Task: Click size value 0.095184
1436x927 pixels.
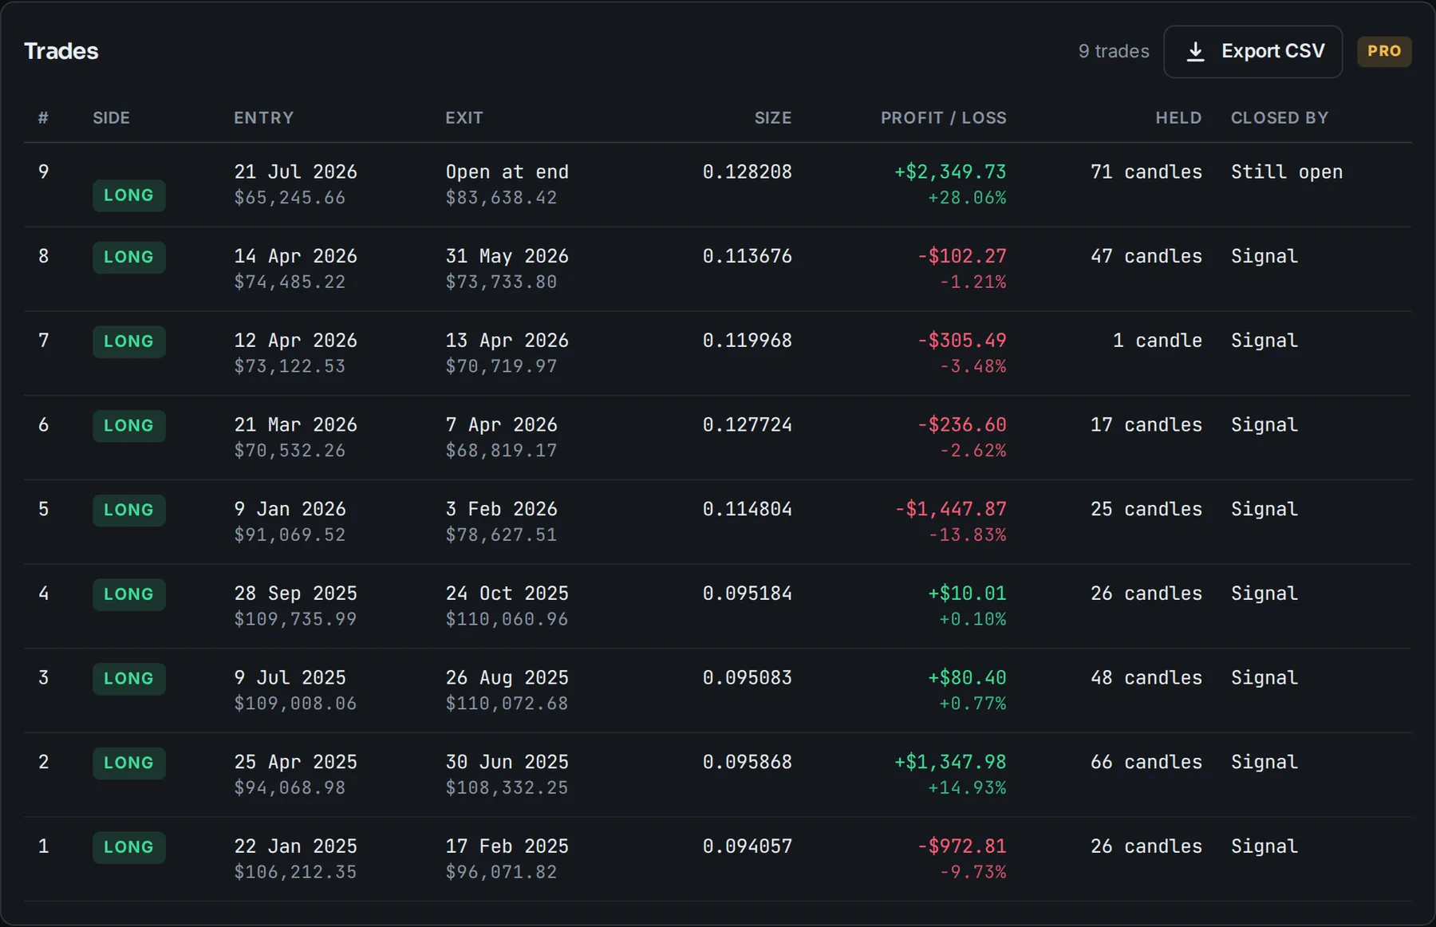Action: coord(747,594)
